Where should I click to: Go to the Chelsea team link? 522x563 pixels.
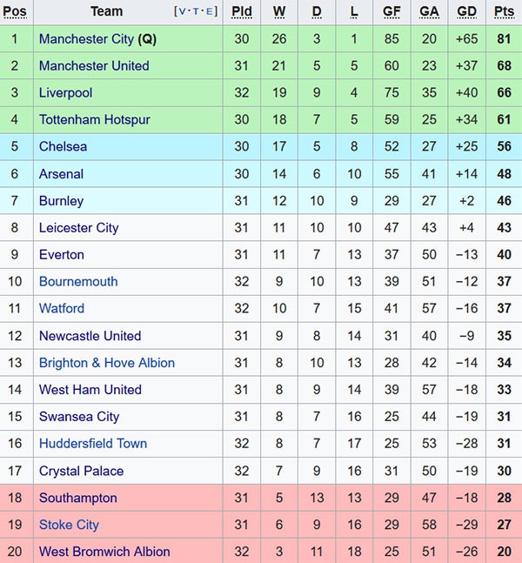(x=63, y=147)
